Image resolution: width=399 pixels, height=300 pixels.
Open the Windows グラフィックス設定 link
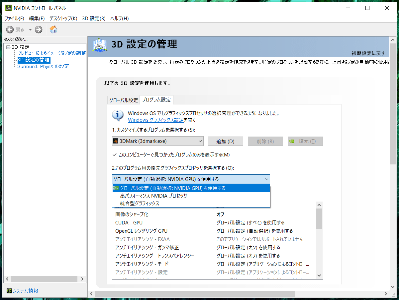(156, 120)
